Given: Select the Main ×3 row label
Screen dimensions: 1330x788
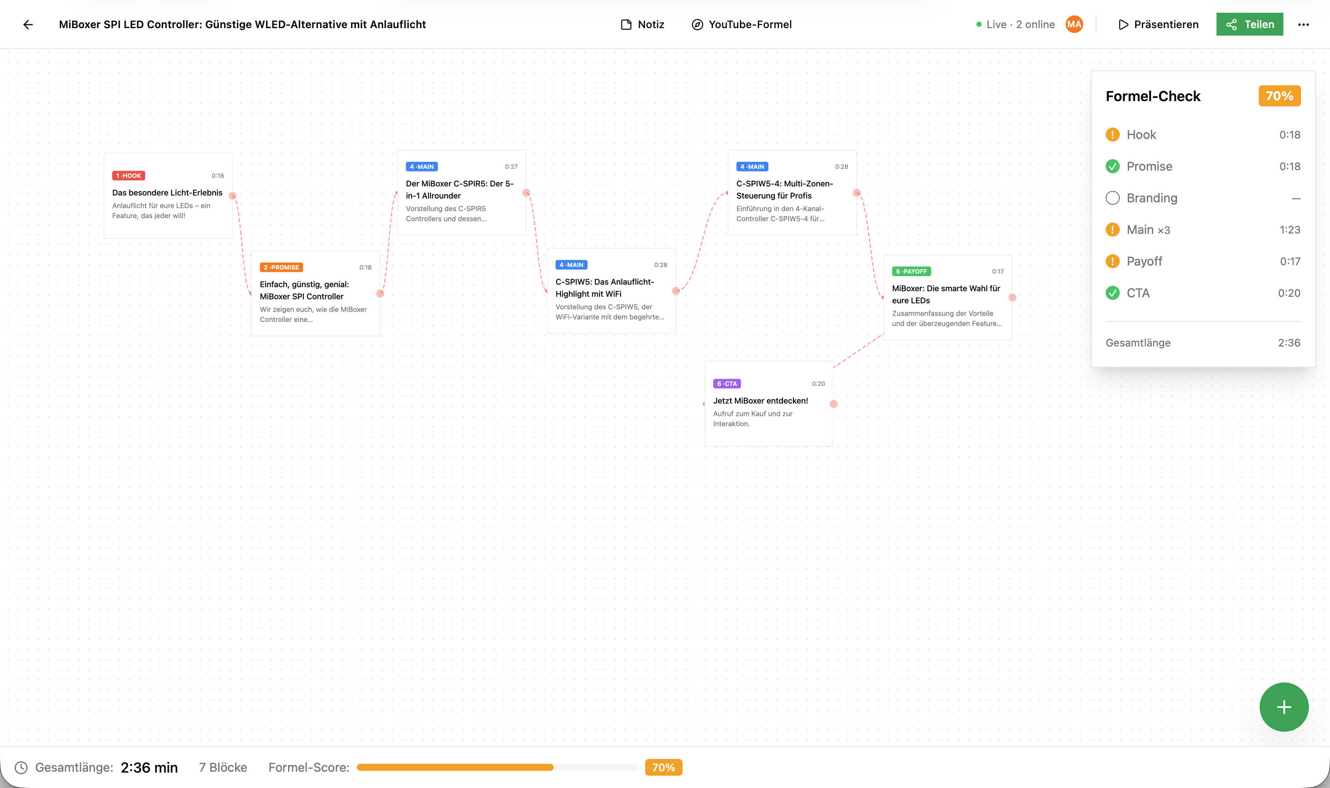Looking at the screenshot, I should tap(1148, 230).
